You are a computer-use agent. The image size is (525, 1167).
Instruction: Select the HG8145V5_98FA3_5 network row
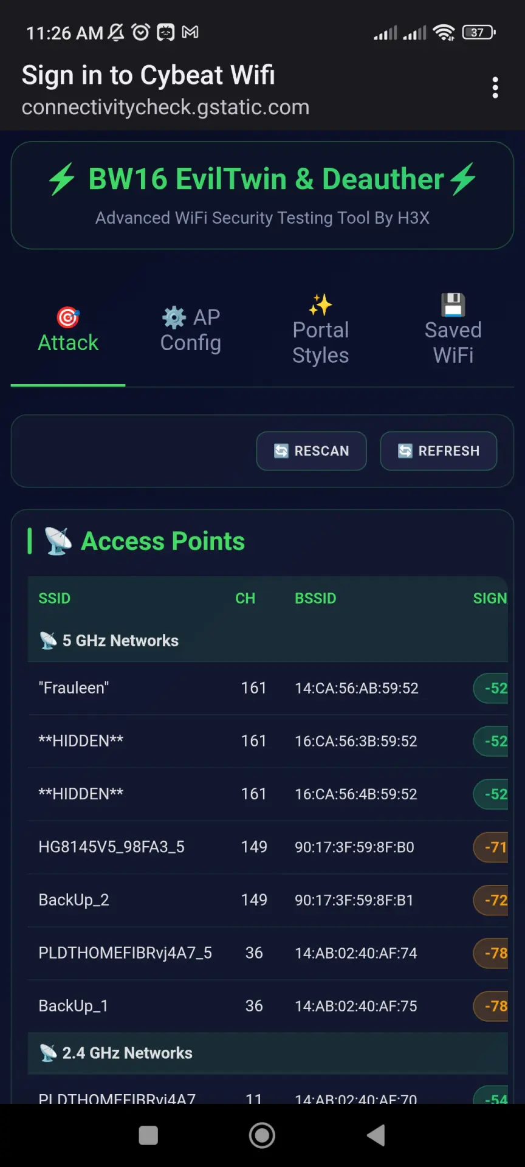[267, 847]
